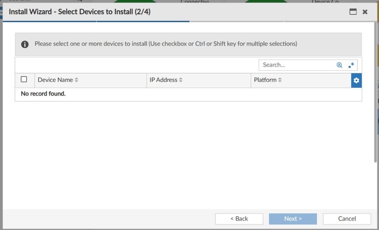Sort by IP Address using its arrow icon
The width and height of the screenshot is (379, 230).
pyautogui.click(x=181, y=80)
